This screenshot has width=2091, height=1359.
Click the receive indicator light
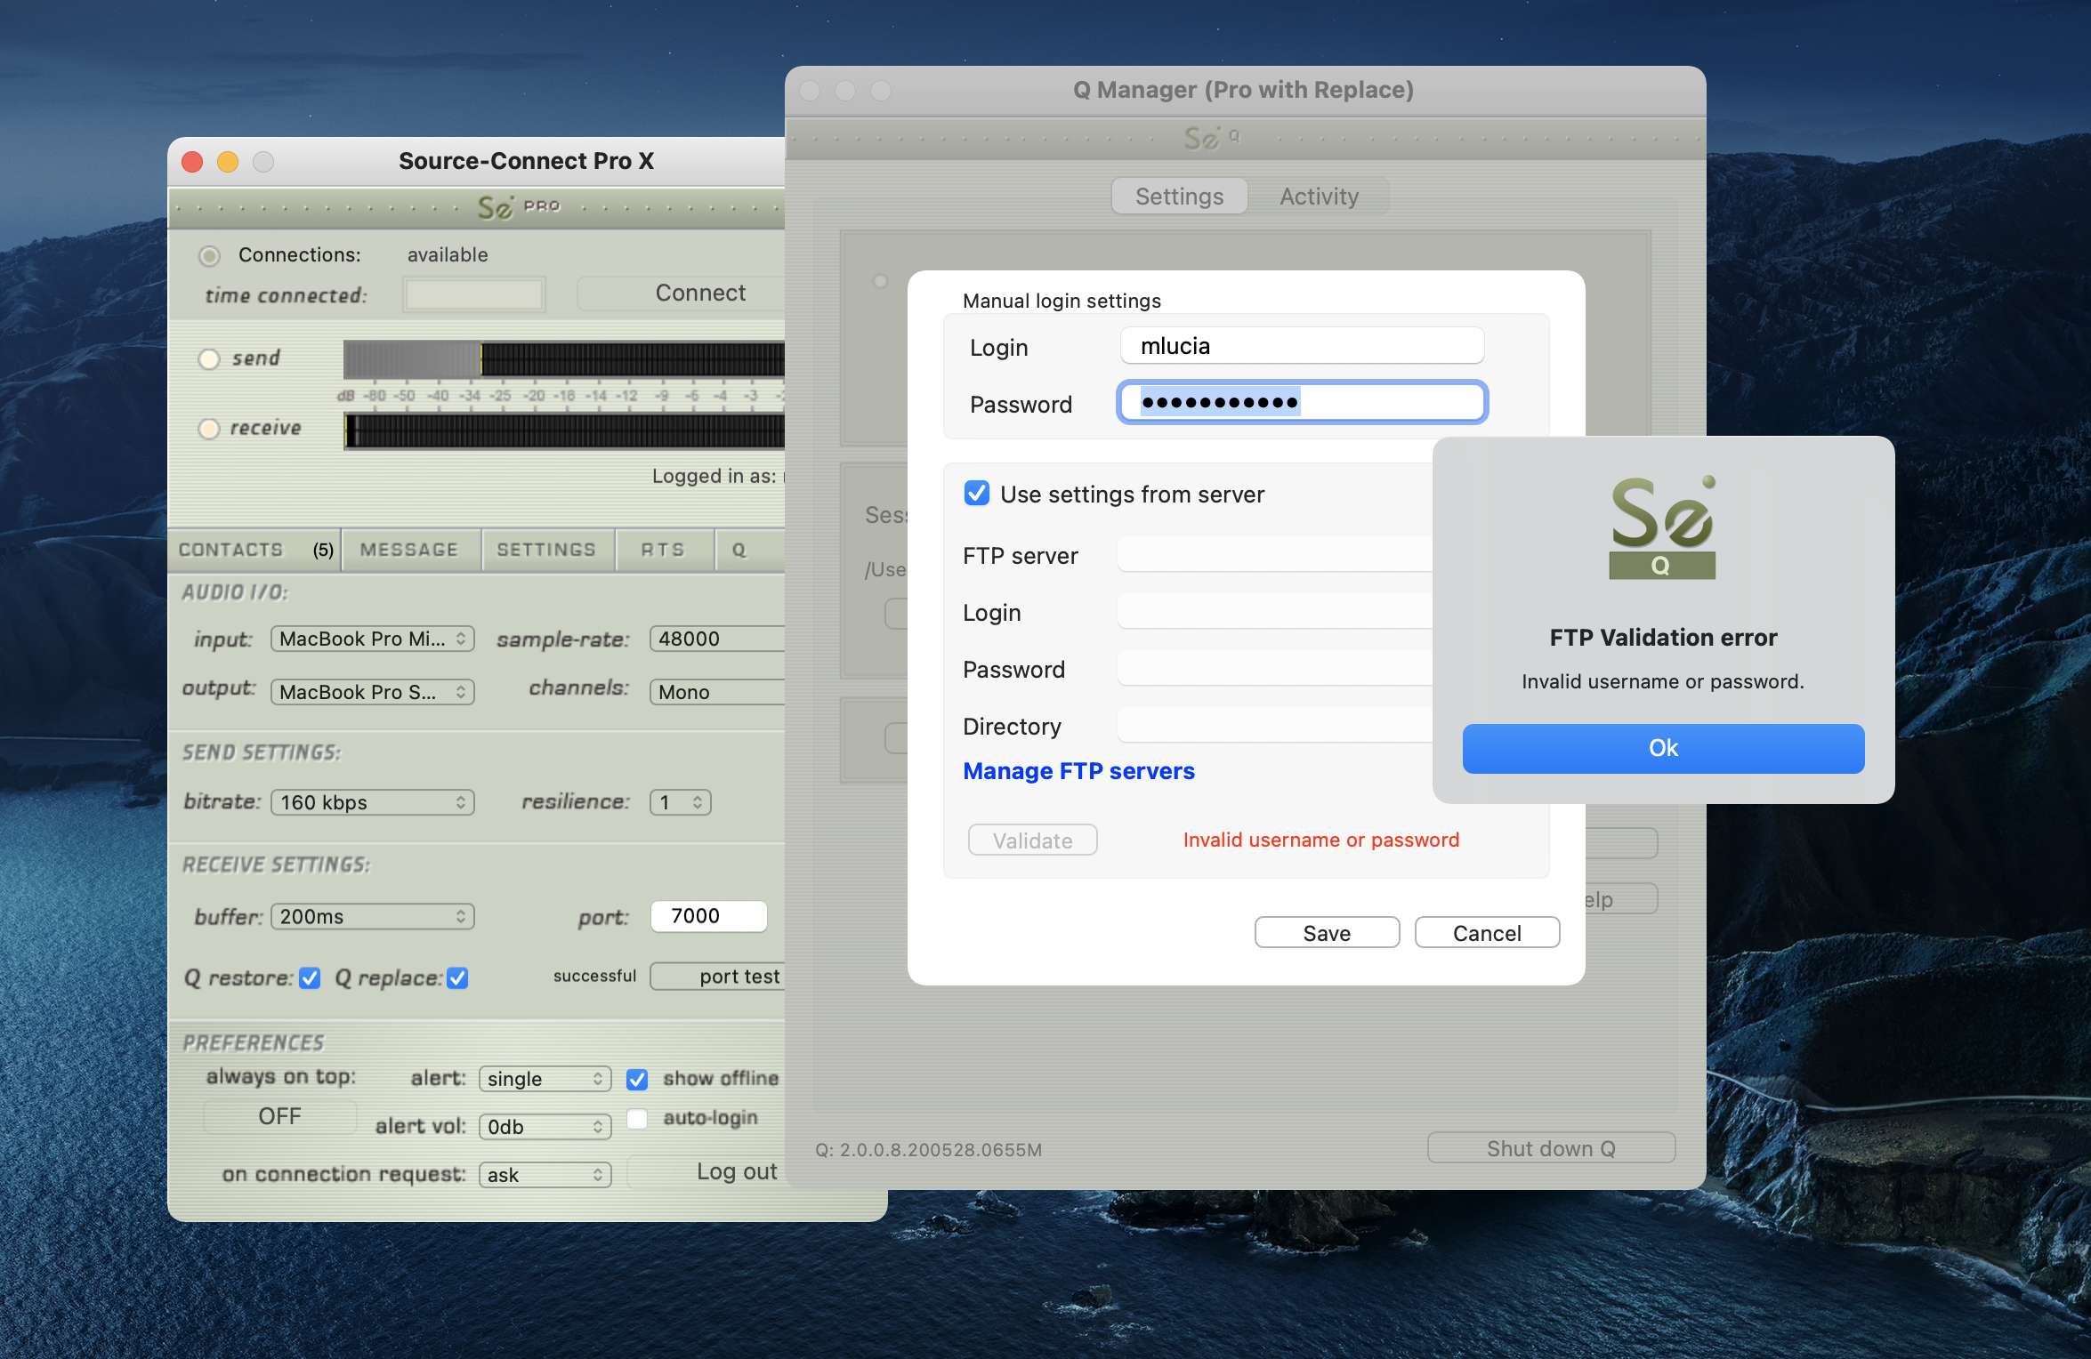(209, 429)
